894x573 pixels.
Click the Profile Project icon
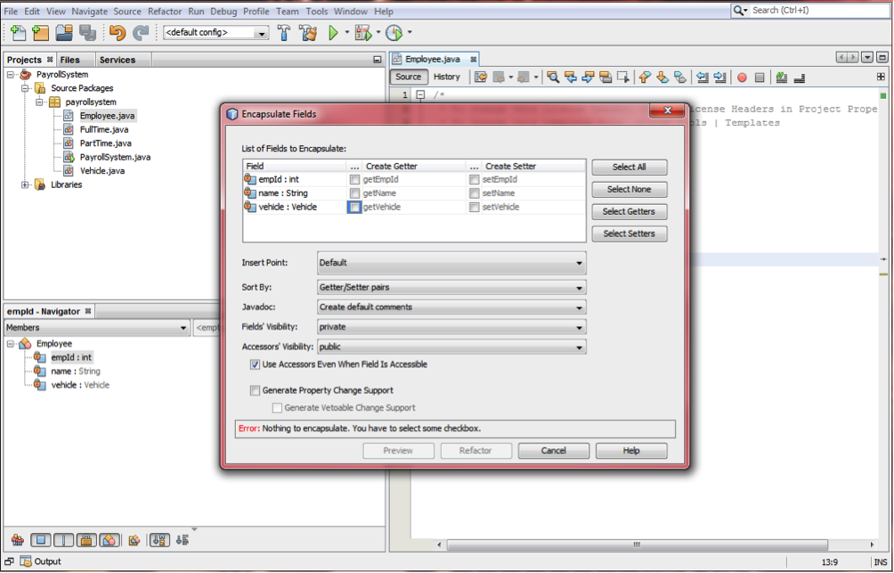[394, 33]
